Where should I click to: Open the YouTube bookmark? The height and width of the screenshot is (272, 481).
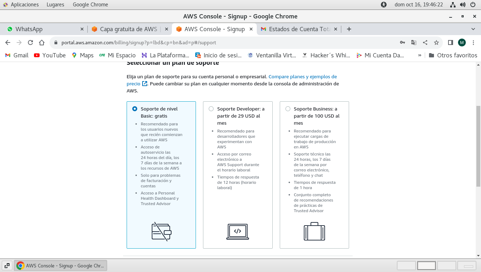50,55
